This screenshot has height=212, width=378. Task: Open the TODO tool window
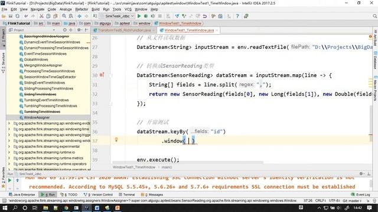(x=69, y=194)
